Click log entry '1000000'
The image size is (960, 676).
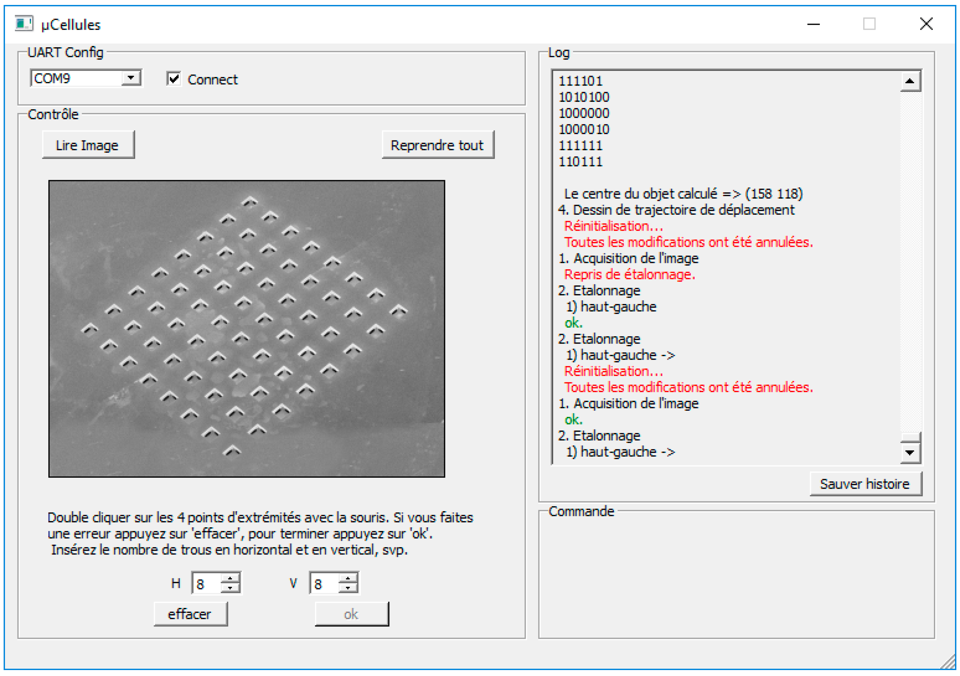pos(584,113)
